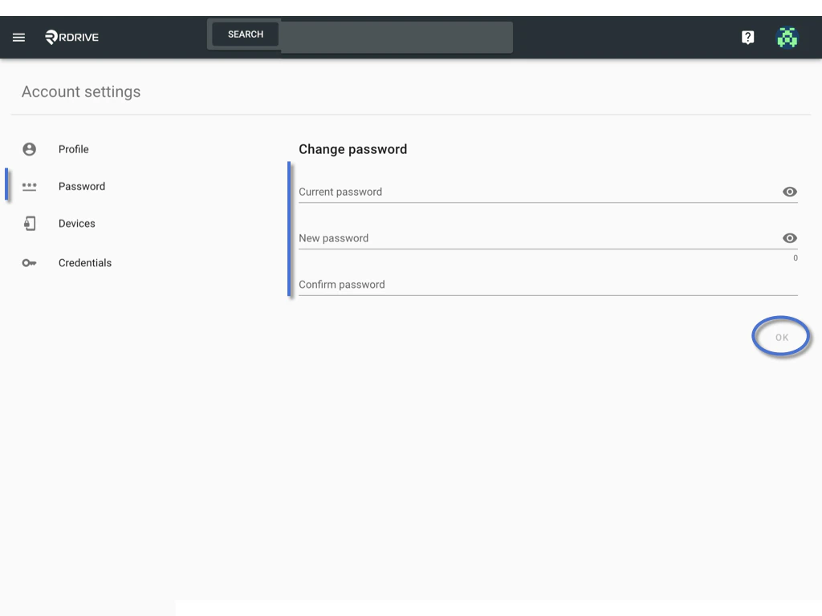Click the SEARCH button
822x616 pixels.
[x=244, y=34]
